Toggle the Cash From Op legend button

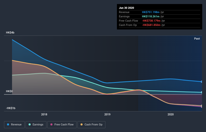pos(91,125)
